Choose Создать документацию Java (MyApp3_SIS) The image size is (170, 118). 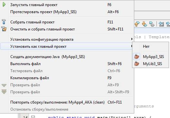click(67, 57)
